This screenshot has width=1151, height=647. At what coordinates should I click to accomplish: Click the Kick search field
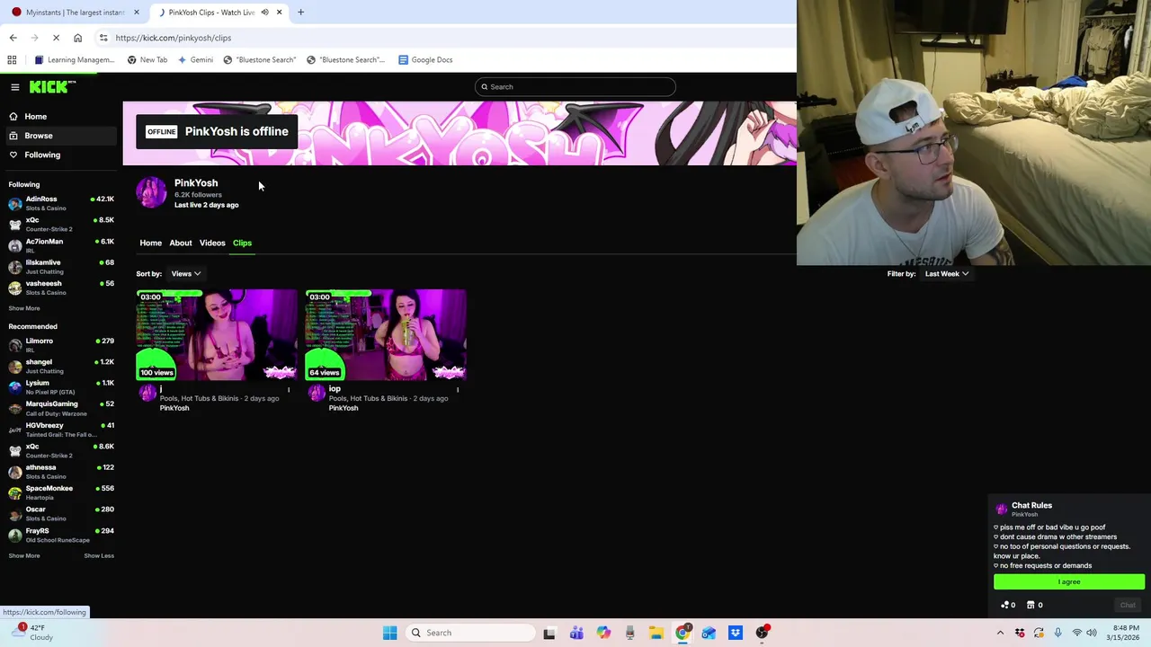pos(575,86)
